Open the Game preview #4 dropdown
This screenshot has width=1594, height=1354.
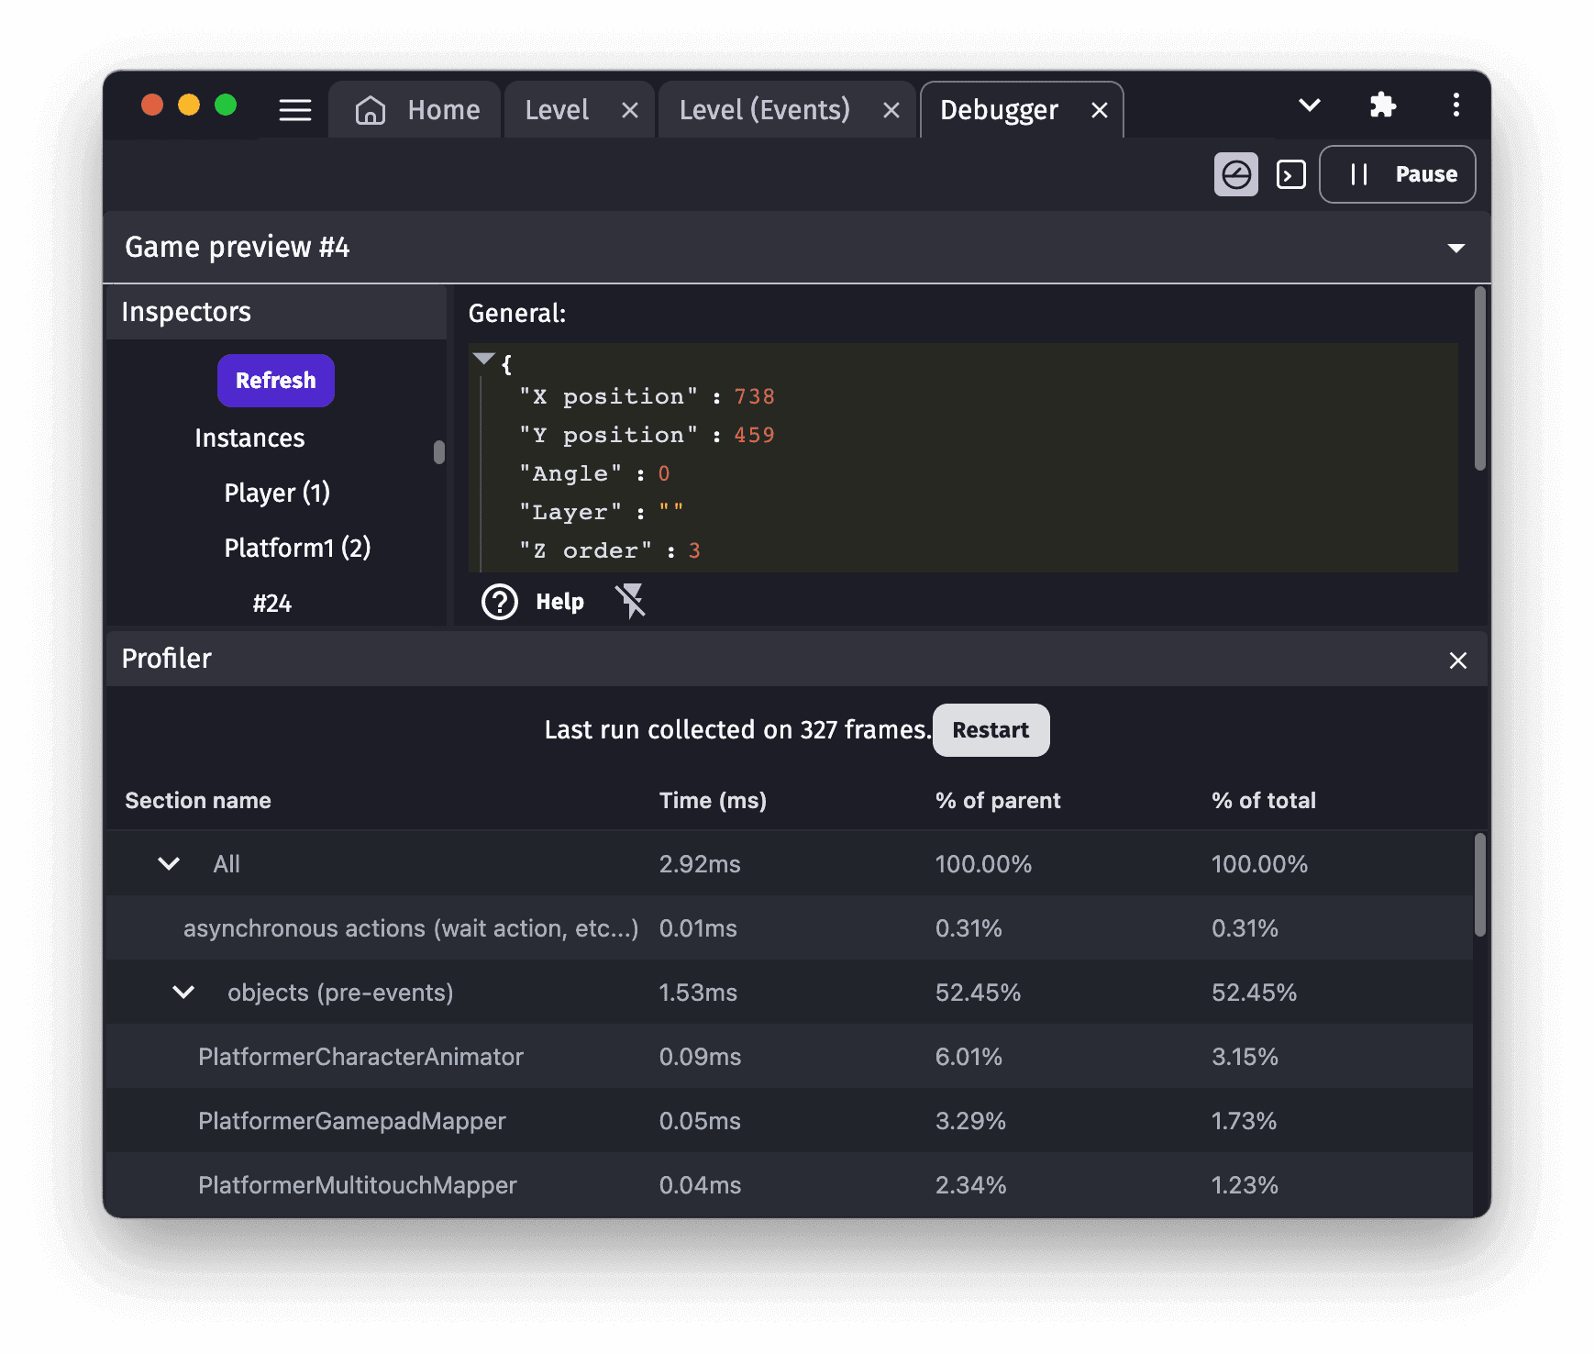pyautogui.click(x=1456, y=248)
